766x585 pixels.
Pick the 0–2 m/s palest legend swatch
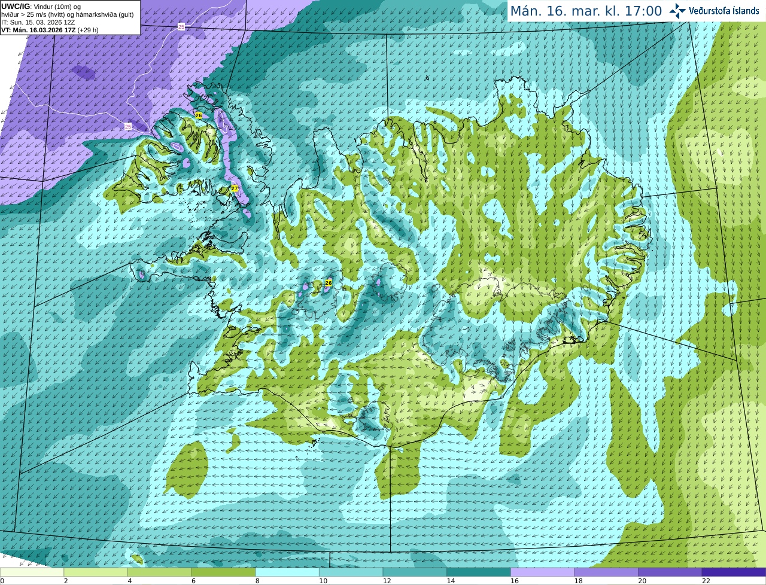pyautogui.click(x=32, y=572)
